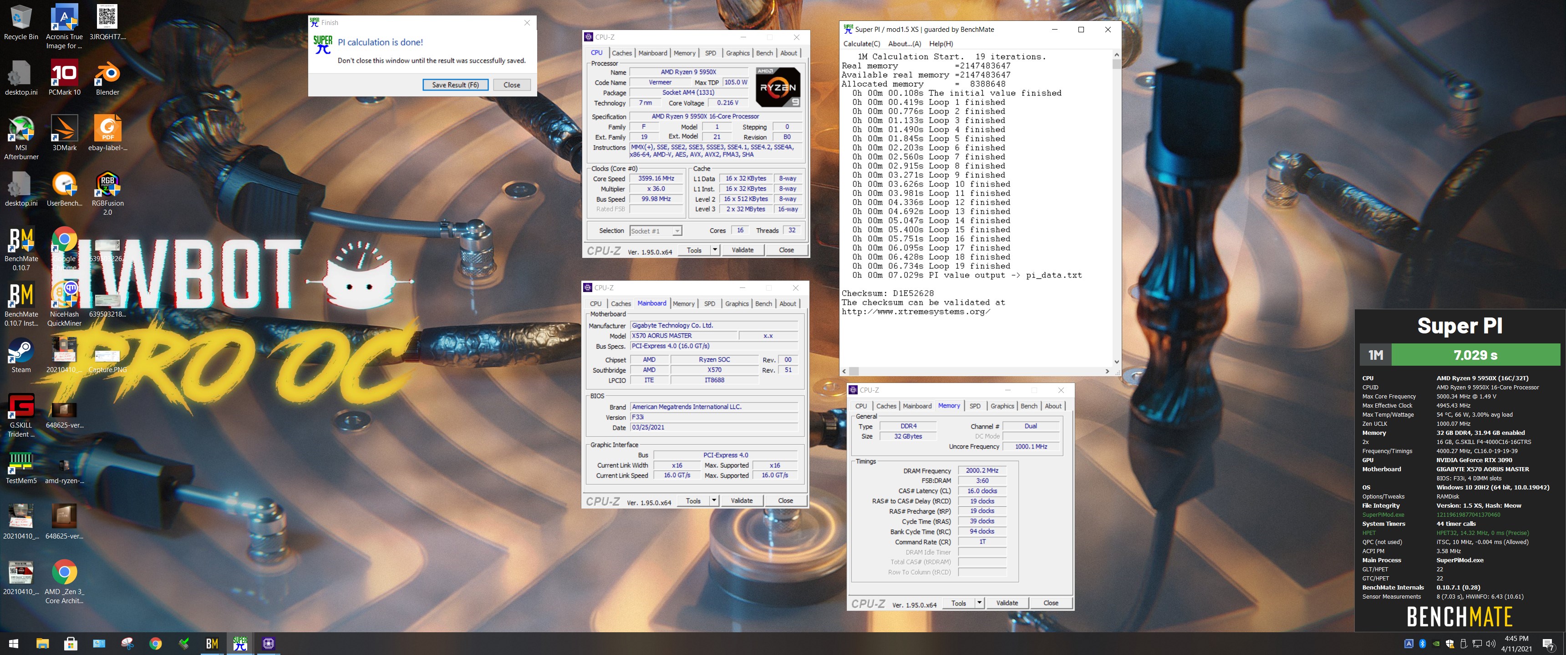Screen dimensions: 1566x655
Task: Click Validate in CPU-Z Memory window
Action: (1007, 603)
